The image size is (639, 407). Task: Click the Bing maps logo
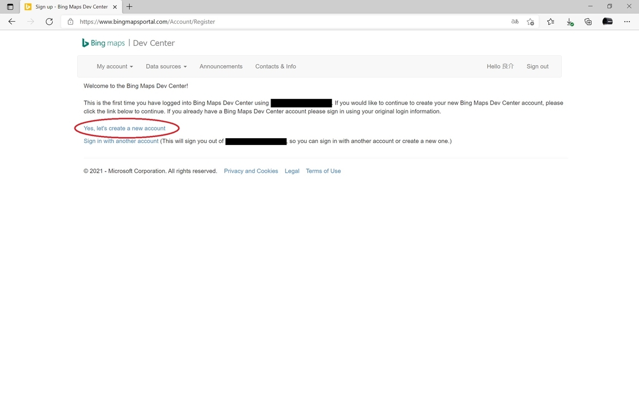pyautogui.click(x=103, y=43)
